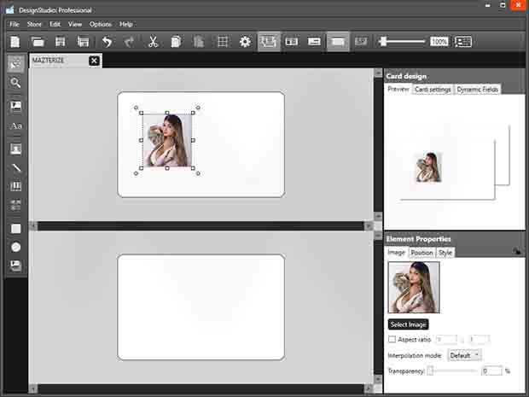Select the line drawing tool
The width and height of the screenshot is (529, 397).
click(15, 168)
